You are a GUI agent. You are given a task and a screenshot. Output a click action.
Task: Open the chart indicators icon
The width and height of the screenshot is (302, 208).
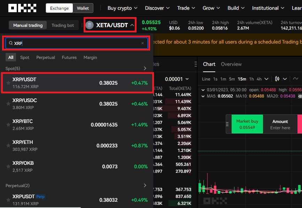click(x=296, y=79)
